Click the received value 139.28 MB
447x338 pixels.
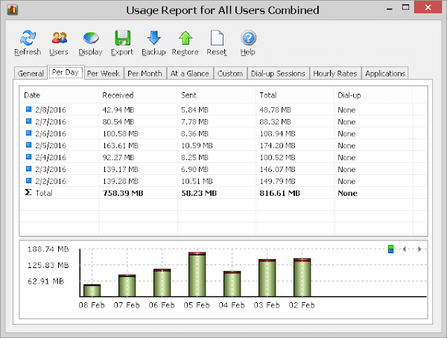pos(120,181)
